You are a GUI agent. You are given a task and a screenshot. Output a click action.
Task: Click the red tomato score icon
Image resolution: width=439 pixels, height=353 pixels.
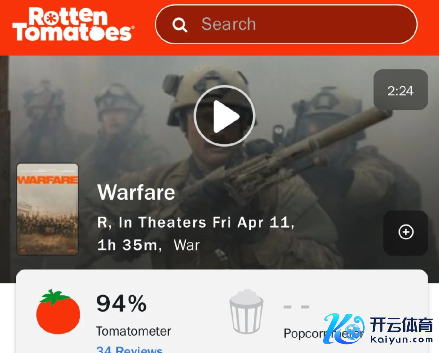pyautogui.click(x=58, y=312)
